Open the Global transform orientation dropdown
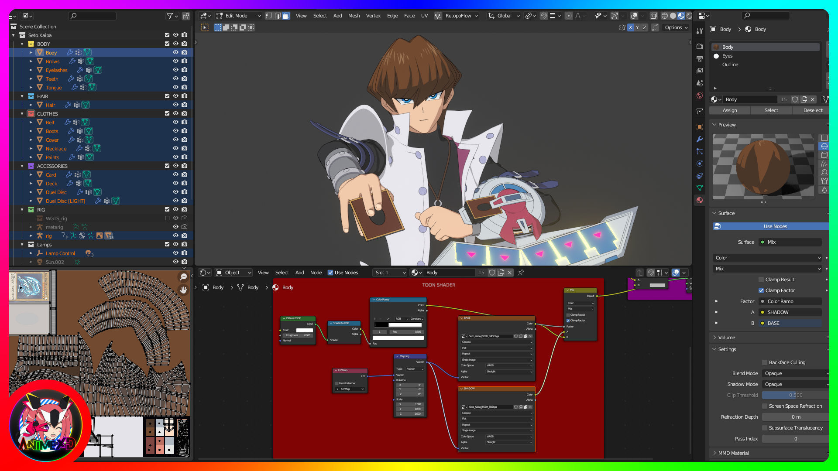Screen dimensions: 838x471 [x=504, y=16]
